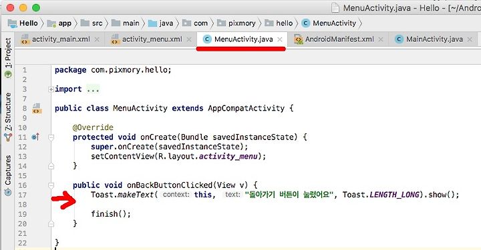Click 'LENGTH_LONG' constant

pos(395,195)
